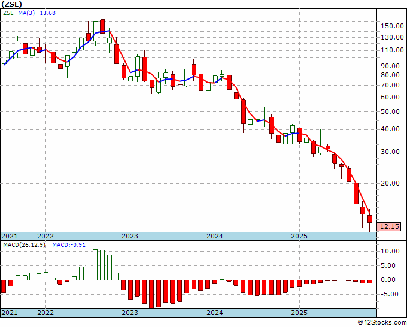Viewport: 407px width, 327px height.
Task: Click 2023 on the MACD timeline
Action: (x=130, y=313)
